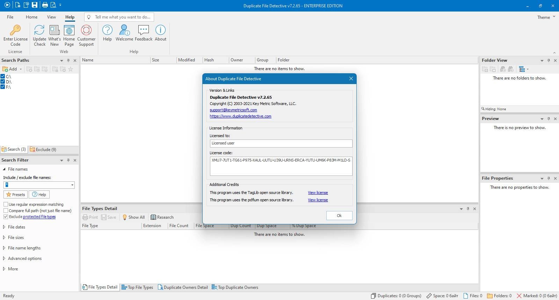Viewport: 559px width, 300px height.
Task: Open the Help question mark icon
Action: point(107,33)
